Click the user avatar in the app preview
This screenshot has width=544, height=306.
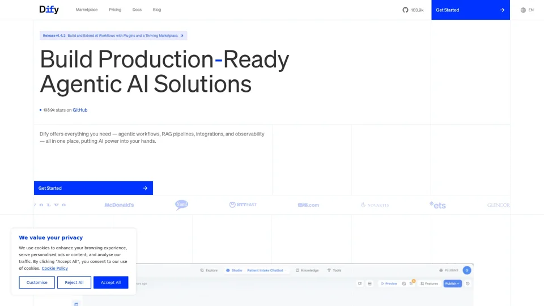467,270
